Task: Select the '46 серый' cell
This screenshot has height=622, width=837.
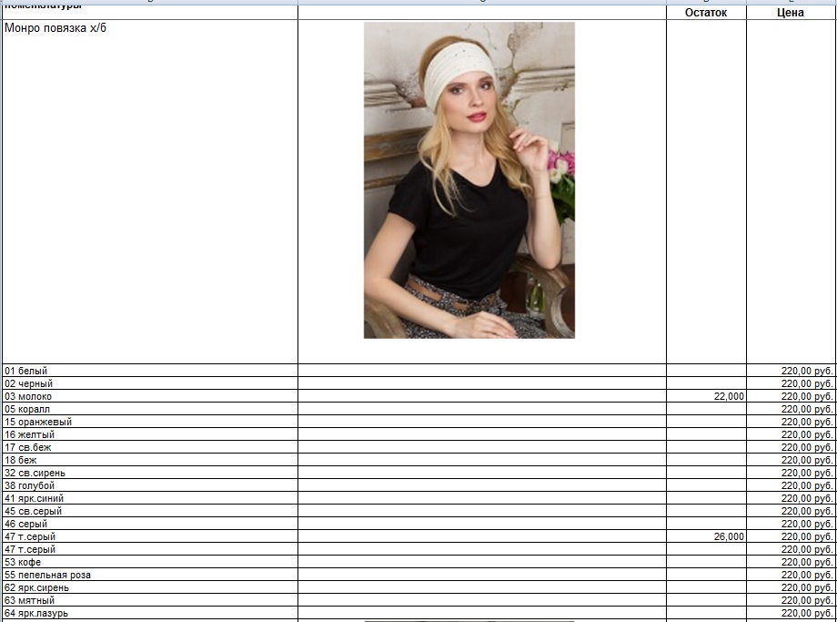Action: pos(150,524)
